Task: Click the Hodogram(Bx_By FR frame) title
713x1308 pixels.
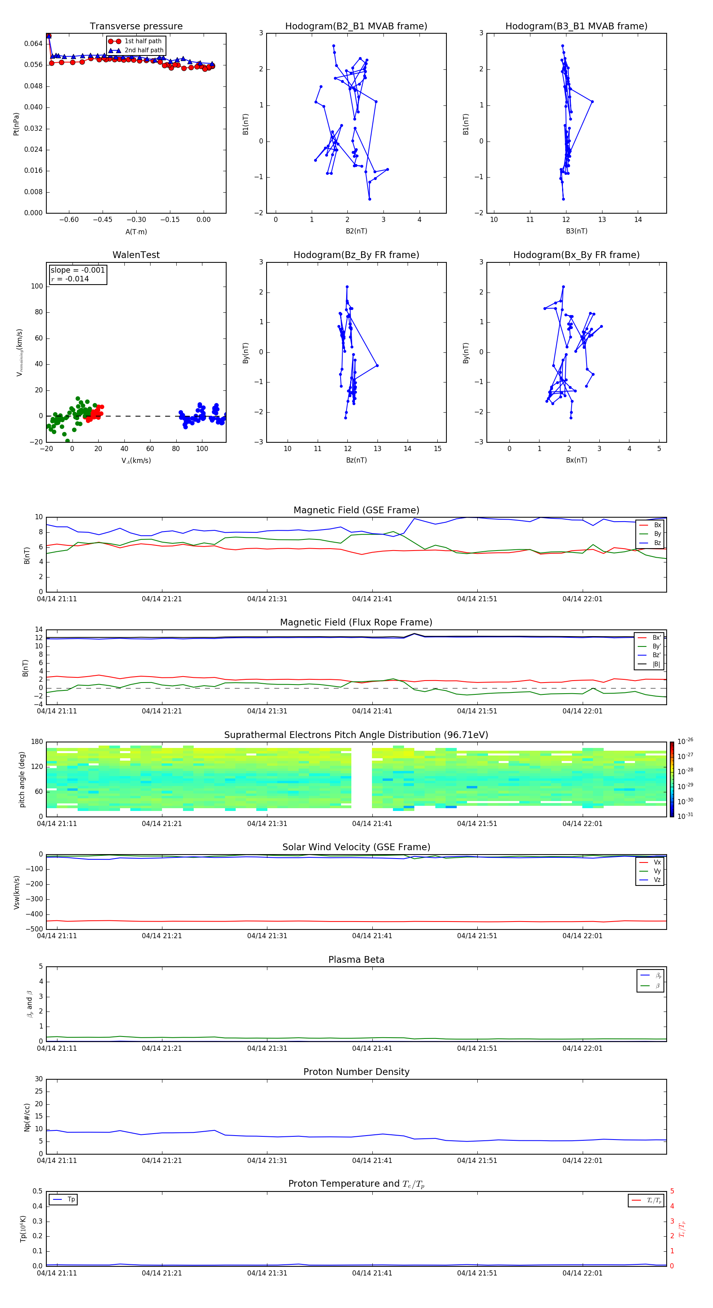Action: coord(576,255)
